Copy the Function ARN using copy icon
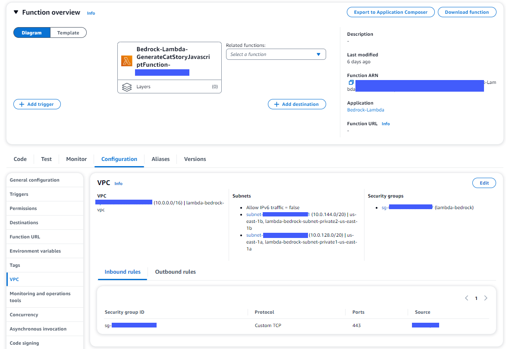Image resolution: width=506 pixels, height=349 pixels. 351,83
